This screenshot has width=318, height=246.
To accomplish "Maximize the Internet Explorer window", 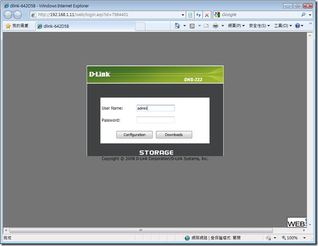I will click(x=298, y=6).
